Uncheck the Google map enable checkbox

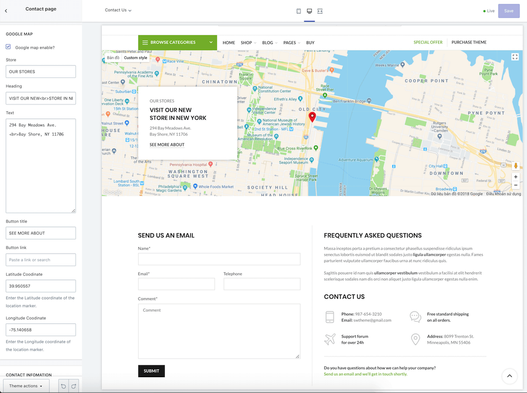click(8, 47)
